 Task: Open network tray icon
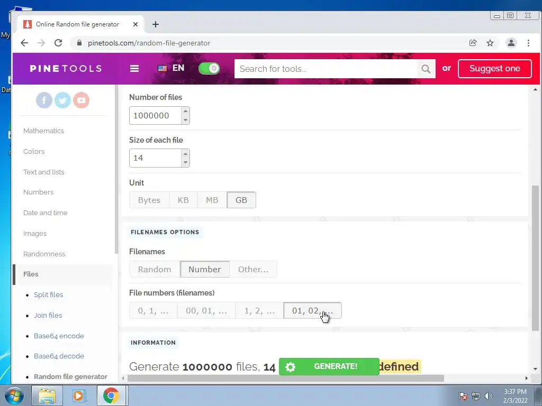coord(476,396)
